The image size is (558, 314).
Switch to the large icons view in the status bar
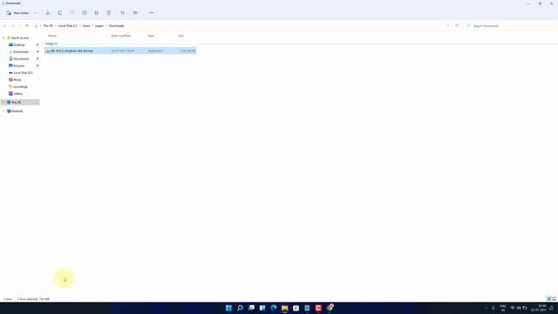555,298
